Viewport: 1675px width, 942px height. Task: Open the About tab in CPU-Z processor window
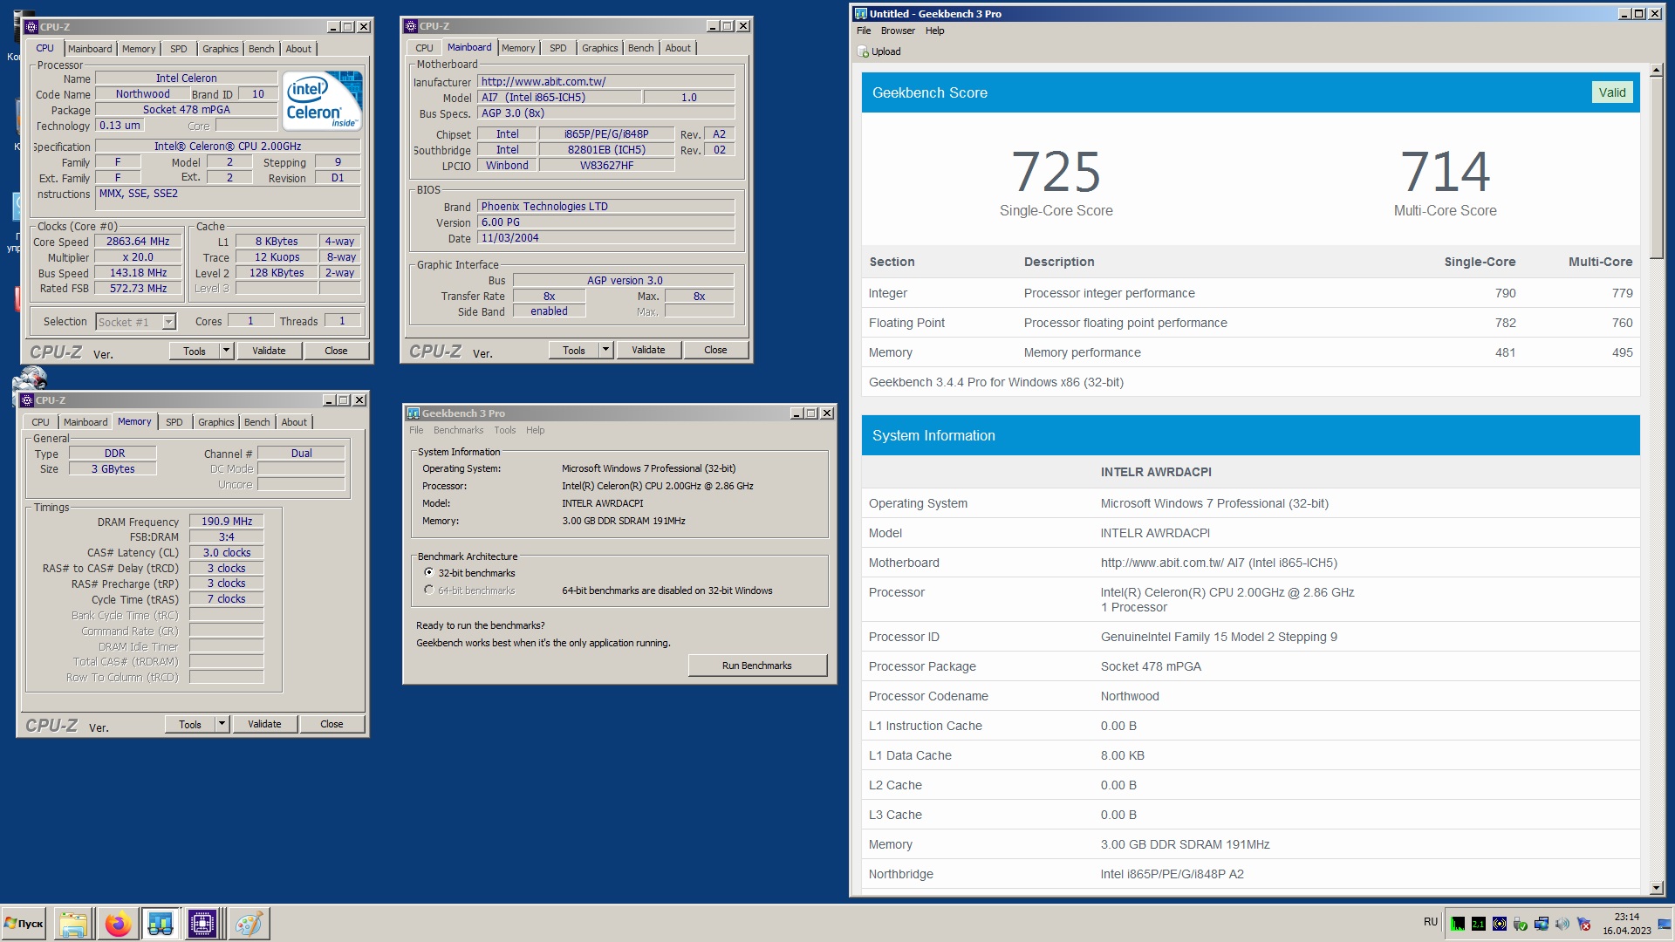coord(298,49)
